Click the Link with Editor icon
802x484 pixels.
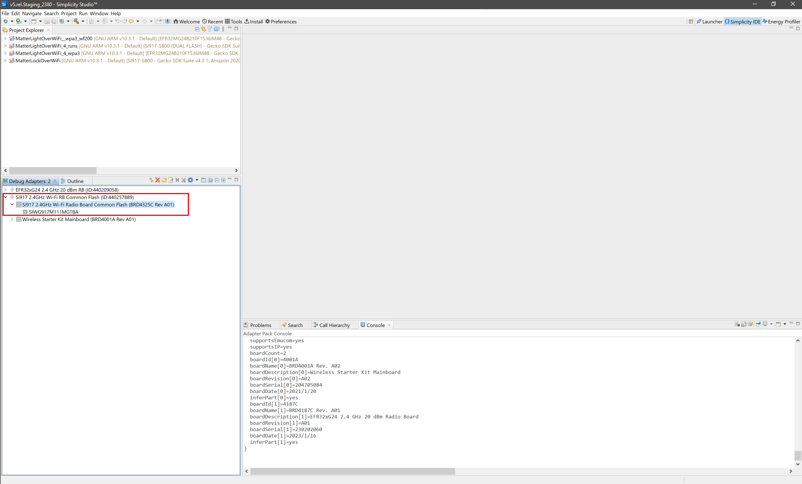(203, 29)
